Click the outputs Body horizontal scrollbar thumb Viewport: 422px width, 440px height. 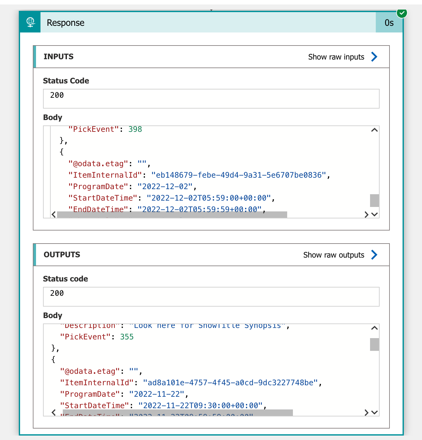coord(178,413)
